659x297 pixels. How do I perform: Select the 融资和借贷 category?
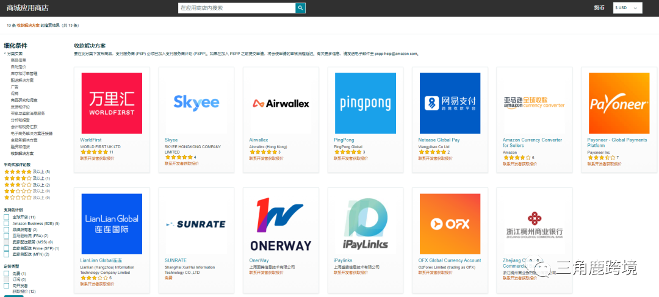(x=20, y=146)
